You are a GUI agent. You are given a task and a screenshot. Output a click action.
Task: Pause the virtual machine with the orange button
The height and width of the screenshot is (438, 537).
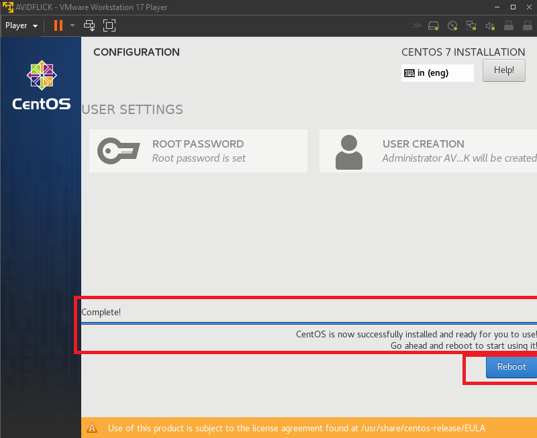pyautogui.click(x=58, y=25)
